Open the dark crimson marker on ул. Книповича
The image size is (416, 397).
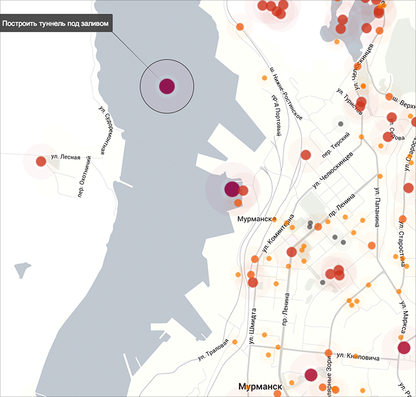point(404,348)
